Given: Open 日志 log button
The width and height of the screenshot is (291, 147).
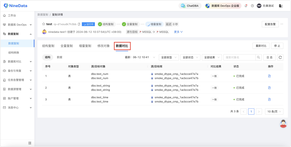Looking at the screenshot, I should click(269, 57).
